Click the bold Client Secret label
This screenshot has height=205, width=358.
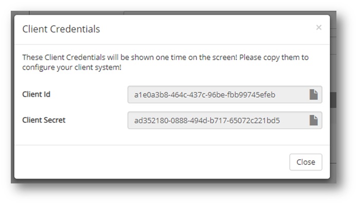point(44,120)
